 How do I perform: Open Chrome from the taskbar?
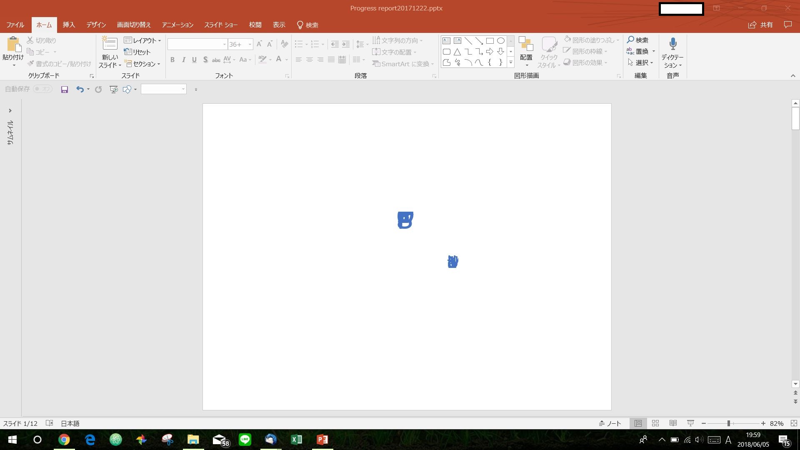(x=64, y=440)
